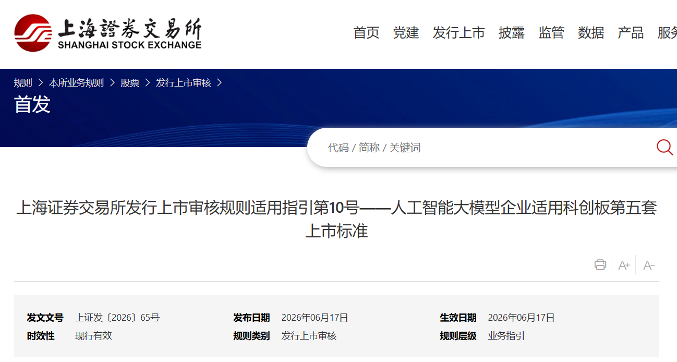Viewport: 677px width, 362px height.
Task: Click the 规则层级 label
Action: click(x=458, y=336)
